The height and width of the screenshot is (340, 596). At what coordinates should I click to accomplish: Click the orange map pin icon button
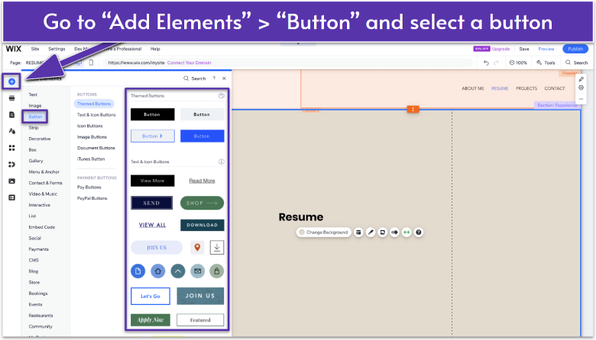[x=196, y=247]
